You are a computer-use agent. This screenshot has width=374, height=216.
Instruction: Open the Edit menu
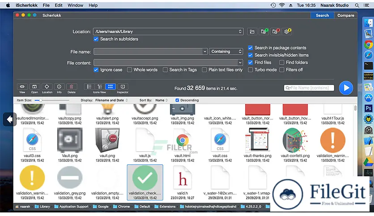click(x=59, y=5)
